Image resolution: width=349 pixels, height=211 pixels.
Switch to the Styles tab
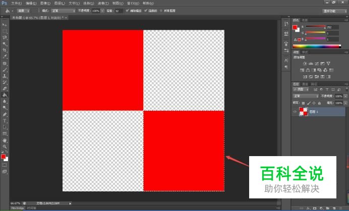pyautogui.click(x=305, y=52)
